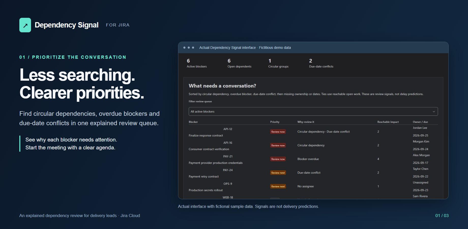Select the API-16 issue key
The width and height of the screenshot is (468, 229).
228,143
